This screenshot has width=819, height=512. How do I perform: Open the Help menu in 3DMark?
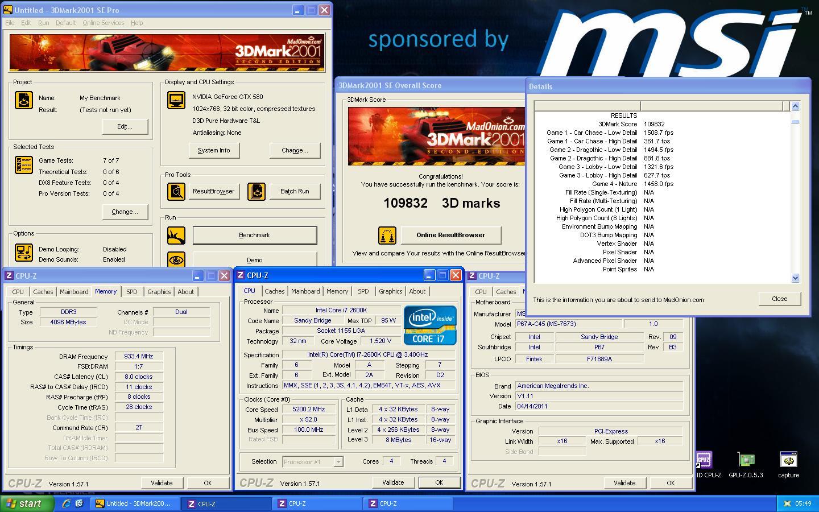136,23
